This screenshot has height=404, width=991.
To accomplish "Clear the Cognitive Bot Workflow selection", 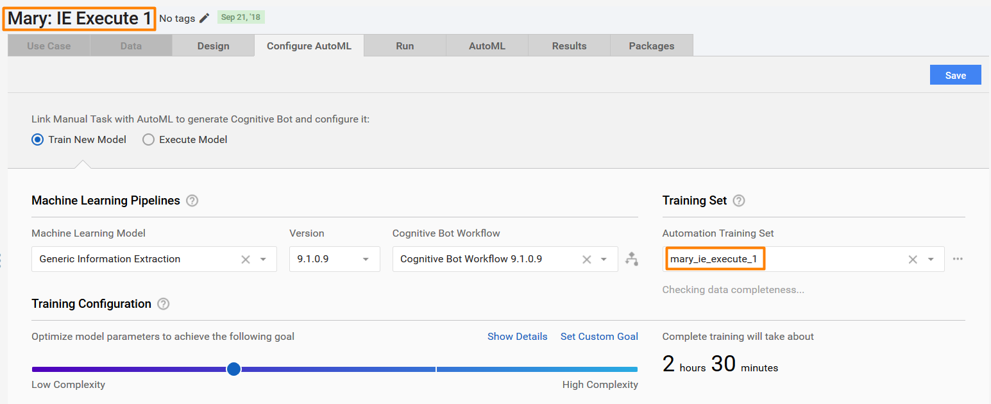I will (x=586, y=259).
